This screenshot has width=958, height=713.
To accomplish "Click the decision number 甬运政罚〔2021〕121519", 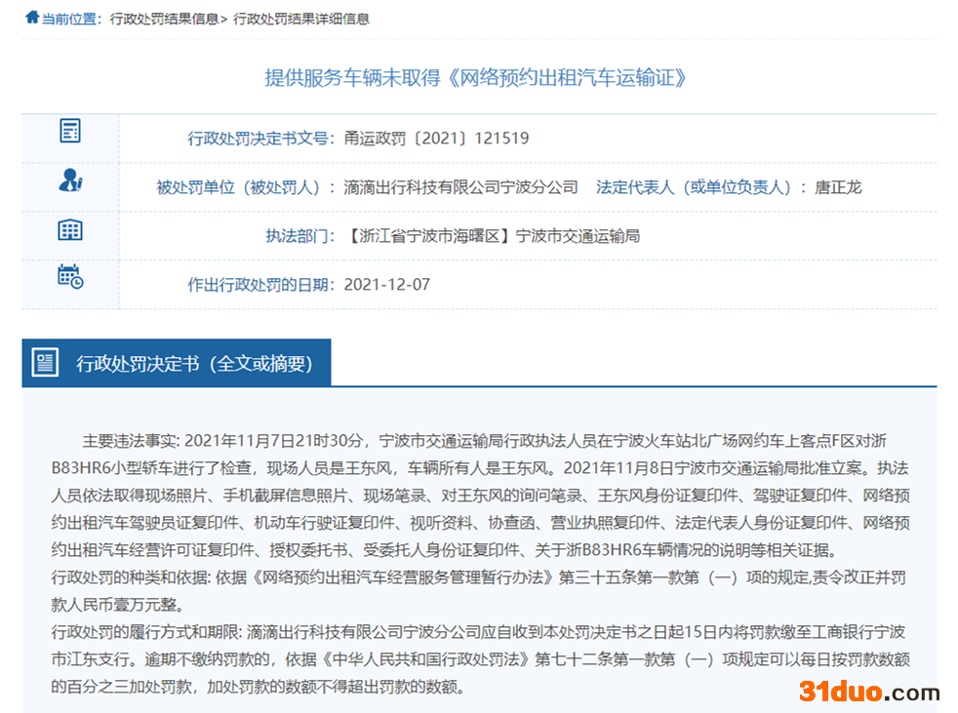I will click(436, 139).
